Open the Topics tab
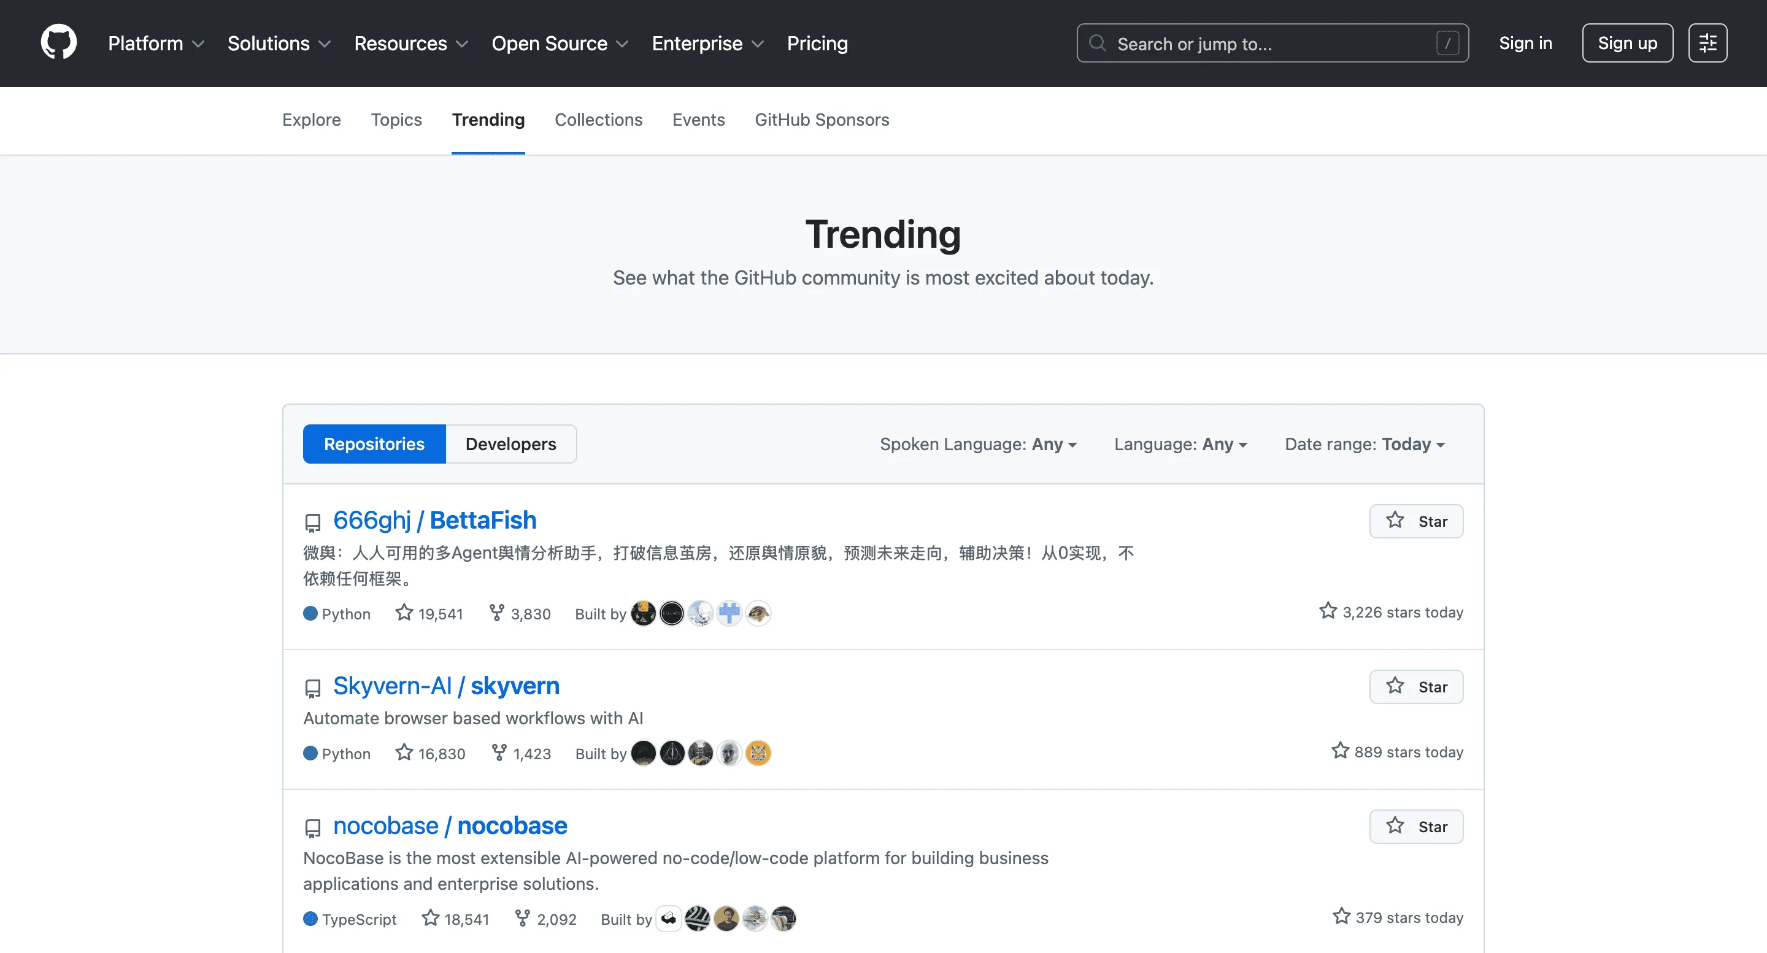Image resolution: width=1767 pixels, height=953 pixels. tap(396, 120)
